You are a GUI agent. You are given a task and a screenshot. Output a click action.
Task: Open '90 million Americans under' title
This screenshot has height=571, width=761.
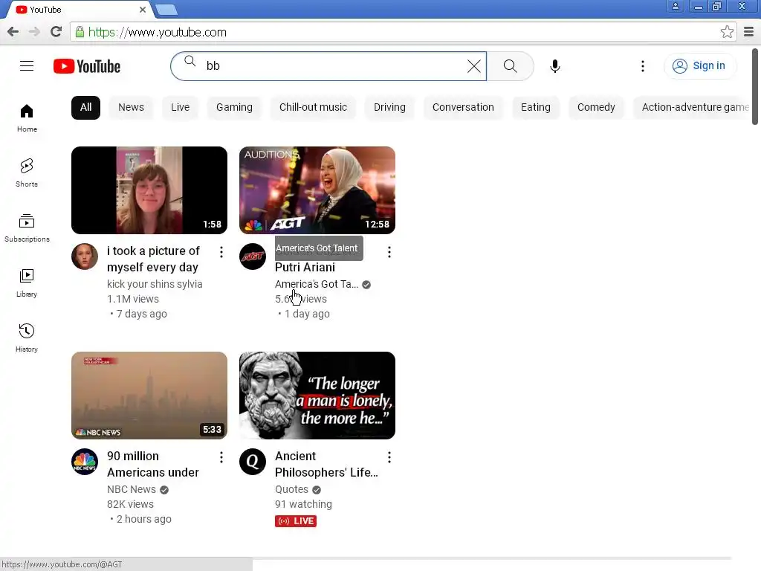coord(153,464)
